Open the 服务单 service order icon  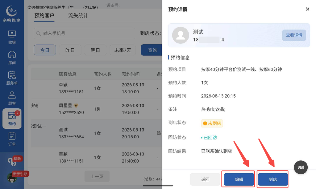point(12,78)
